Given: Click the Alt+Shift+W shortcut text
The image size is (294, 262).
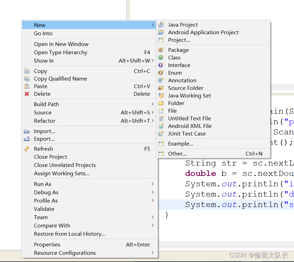Looking at the screenshot, I should [x=134, y=60].
